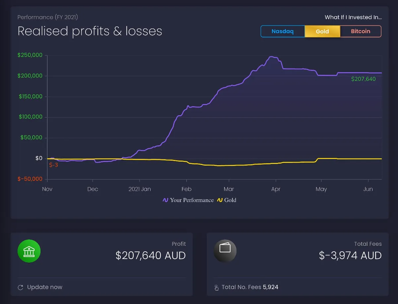398x304 pixels.
Task: Click the 5,924 fee count value
Action: 271,287
